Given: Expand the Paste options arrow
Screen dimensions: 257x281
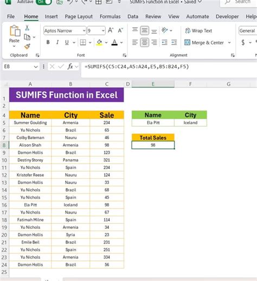Looking at the screenshot, I should 14,46.
